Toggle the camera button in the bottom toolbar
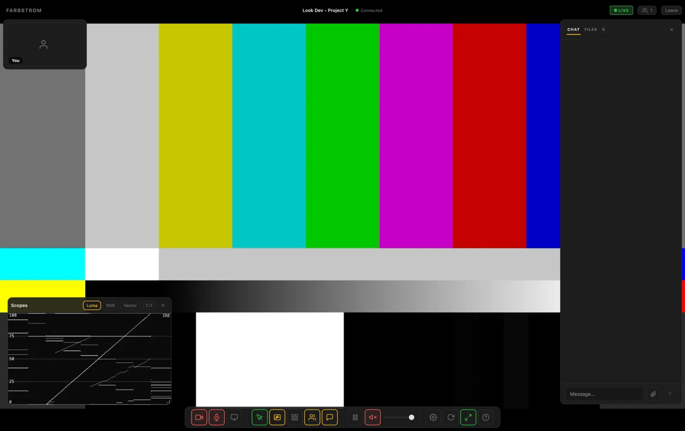 point(199,417)
